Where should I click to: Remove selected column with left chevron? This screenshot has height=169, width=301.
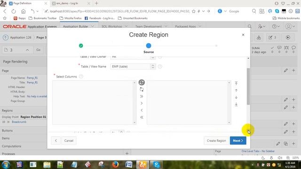(142, 110)
